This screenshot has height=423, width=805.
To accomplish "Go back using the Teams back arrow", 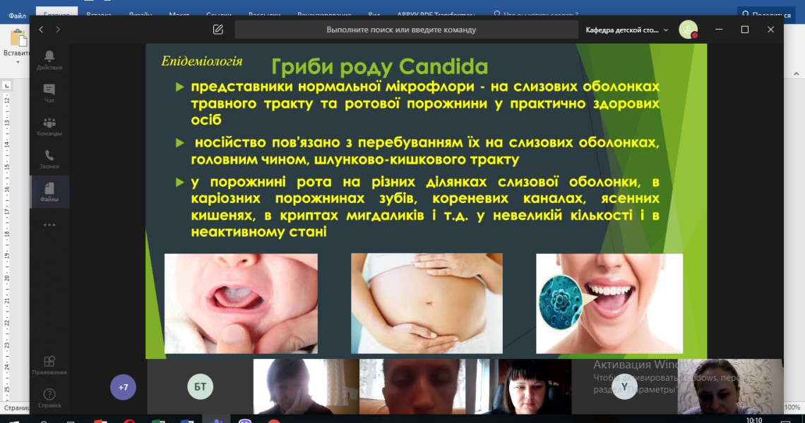I will (41, 30).
